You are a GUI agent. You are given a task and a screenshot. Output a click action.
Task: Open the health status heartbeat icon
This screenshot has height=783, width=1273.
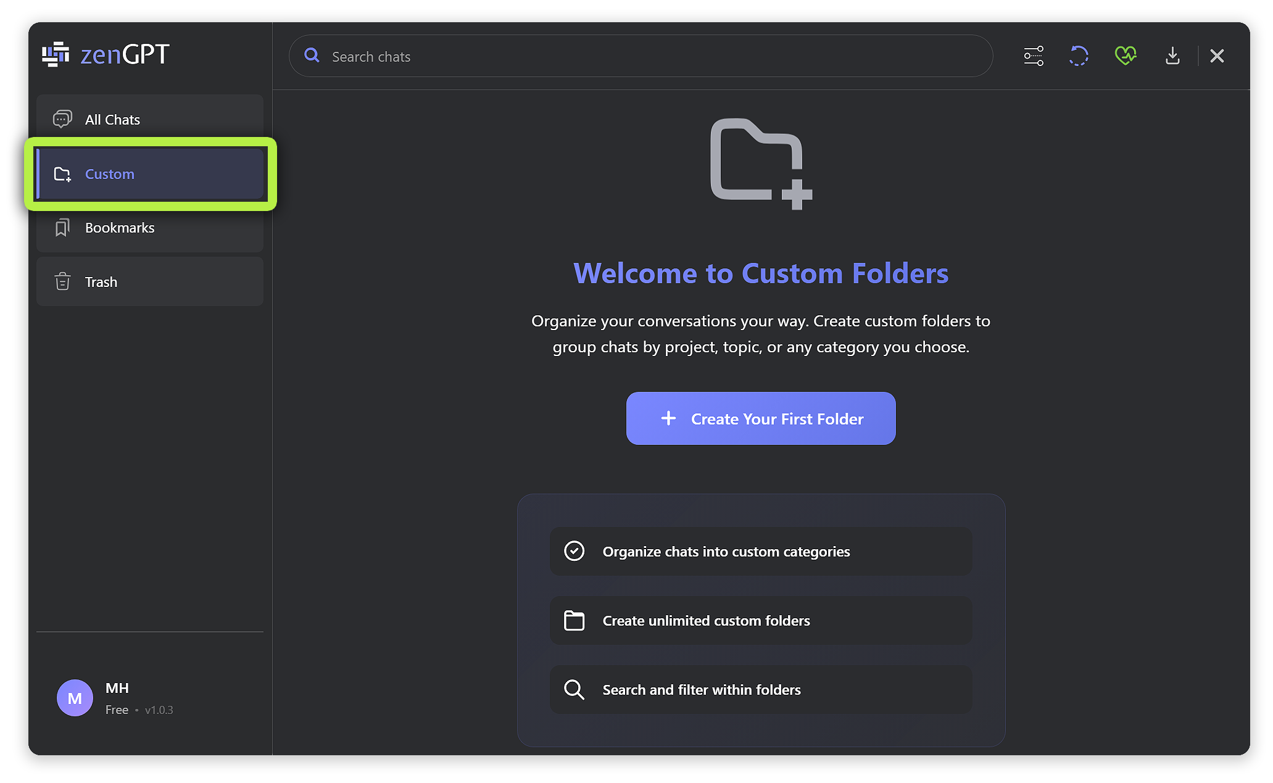coord(1126,56)
